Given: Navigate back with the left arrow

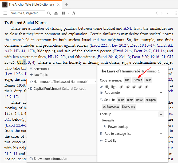Looking at the screenshot, I should 157,13.
